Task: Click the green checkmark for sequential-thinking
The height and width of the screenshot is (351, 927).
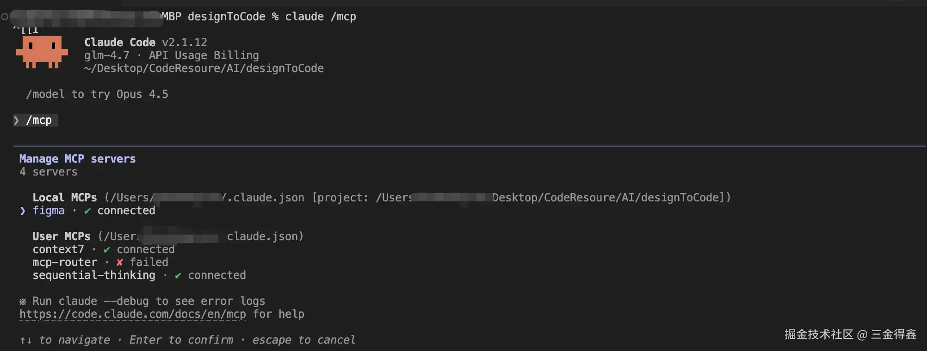Action: (178, 276)
